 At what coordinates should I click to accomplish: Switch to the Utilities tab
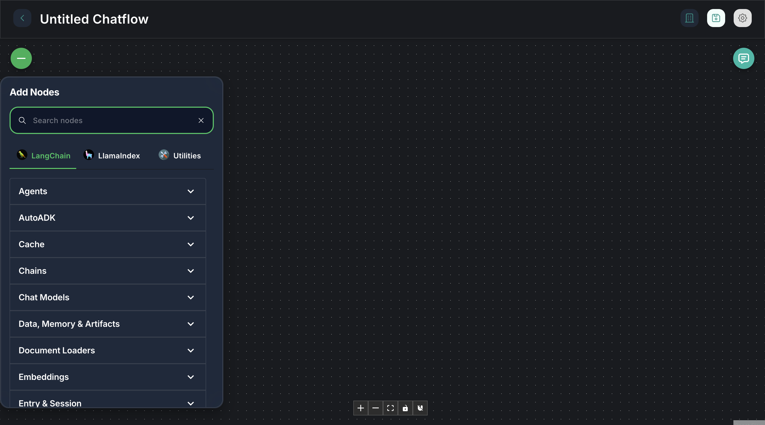point(180,155)
